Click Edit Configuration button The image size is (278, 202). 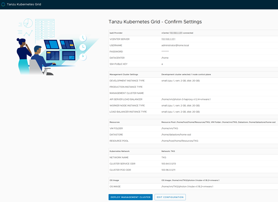[170, 197]
